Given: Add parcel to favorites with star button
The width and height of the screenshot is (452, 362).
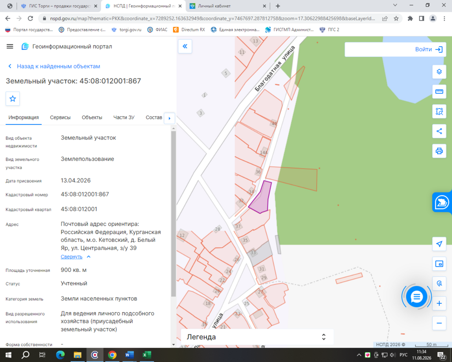Looking at the screenshot, I should (x=13, y=99).
